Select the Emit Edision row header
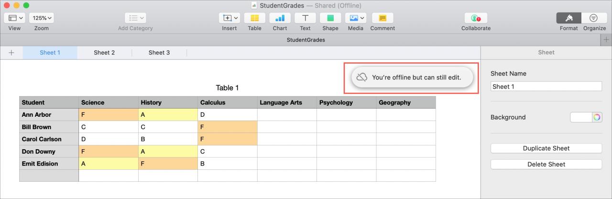Screen dimensions: 612x199 click(x=49, y=164)
